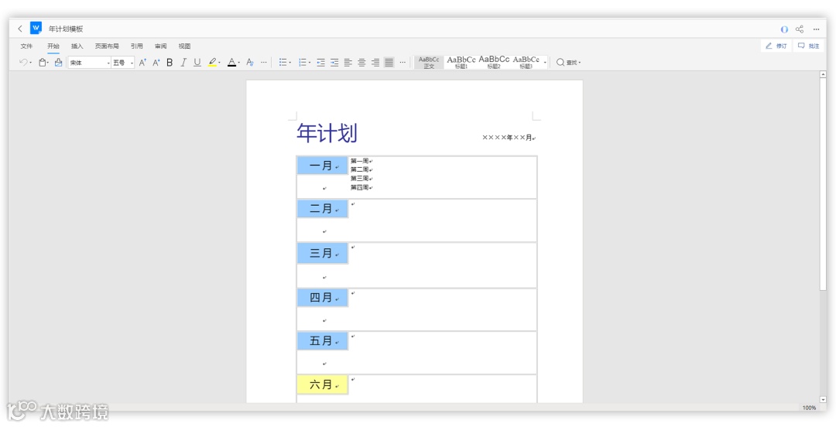
Task: Click the ××××年××月 date text
Action: click(x=507, y=138)
